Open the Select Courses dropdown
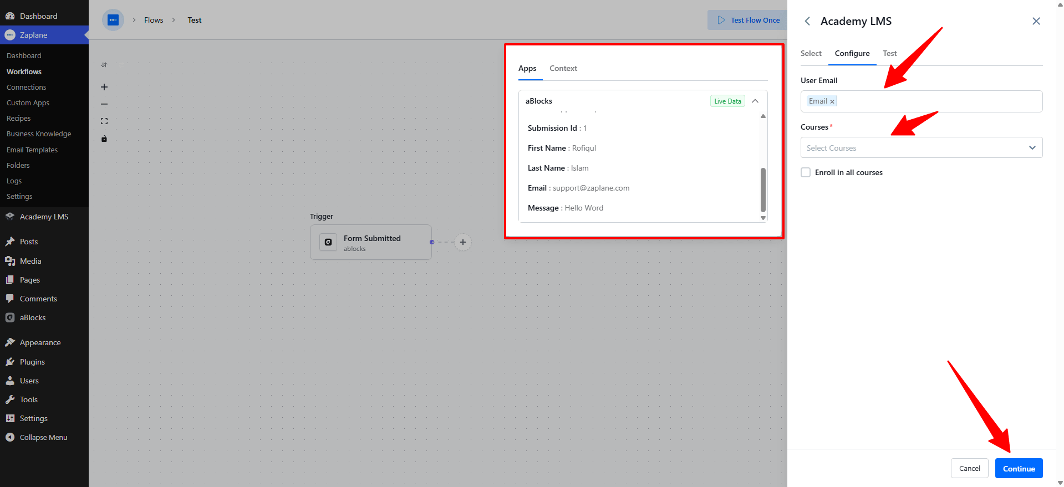Viewport: 1064px width, 487px height. tap(922, 147)
